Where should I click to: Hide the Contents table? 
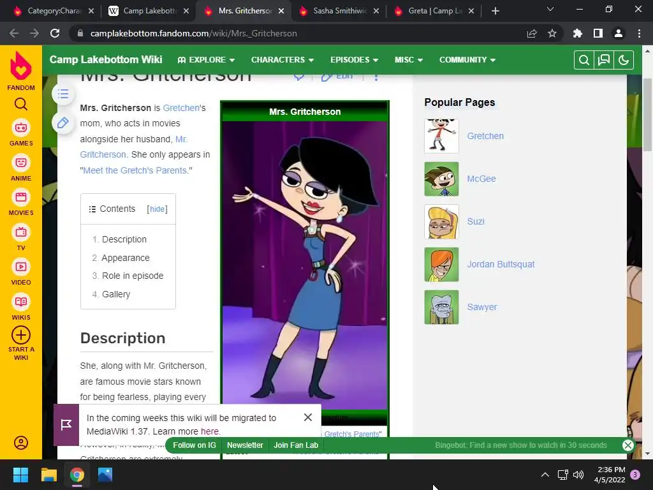[157, 209]
